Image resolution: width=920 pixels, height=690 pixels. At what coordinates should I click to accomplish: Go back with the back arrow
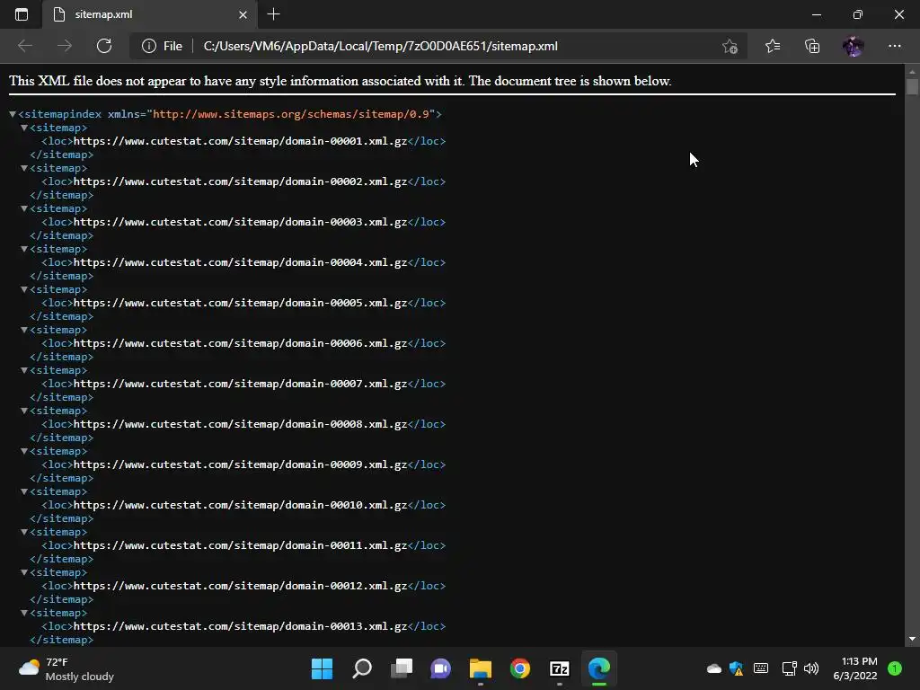tap(25, 46)
